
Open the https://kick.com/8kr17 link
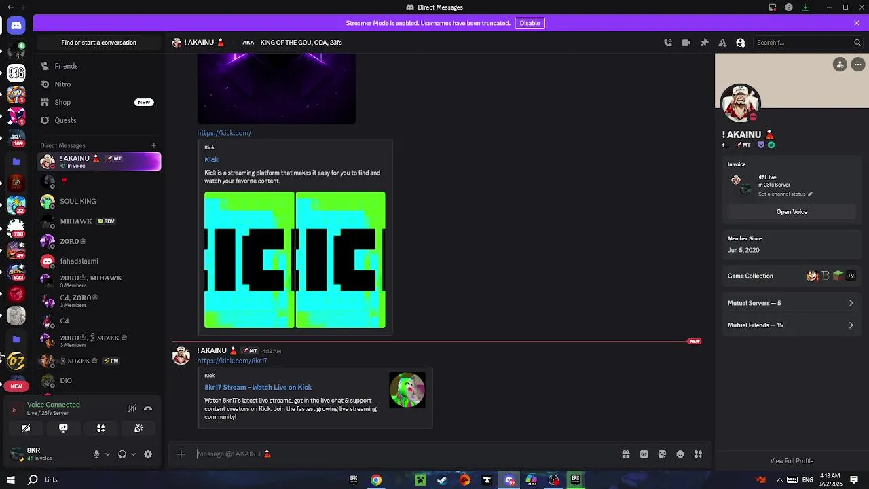pos(232,361)
